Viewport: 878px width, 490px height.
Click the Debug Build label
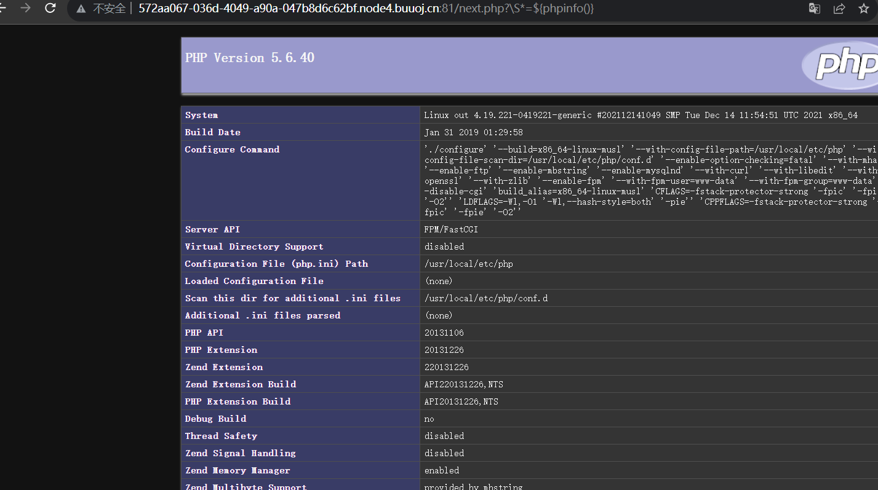(x=216, y=419)
